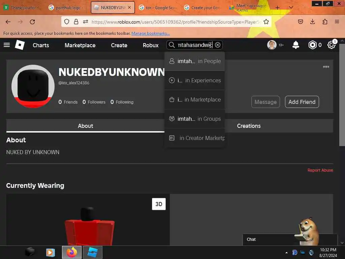Open Firefox from the taskbar
The image size is (345, 259).
tap(72, 252)
